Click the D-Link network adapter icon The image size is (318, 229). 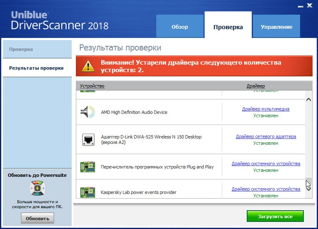88,140
